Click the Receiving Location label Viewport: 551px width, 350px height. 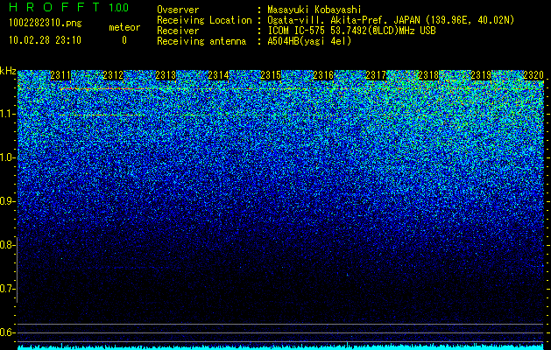click(x=204, y=20)
